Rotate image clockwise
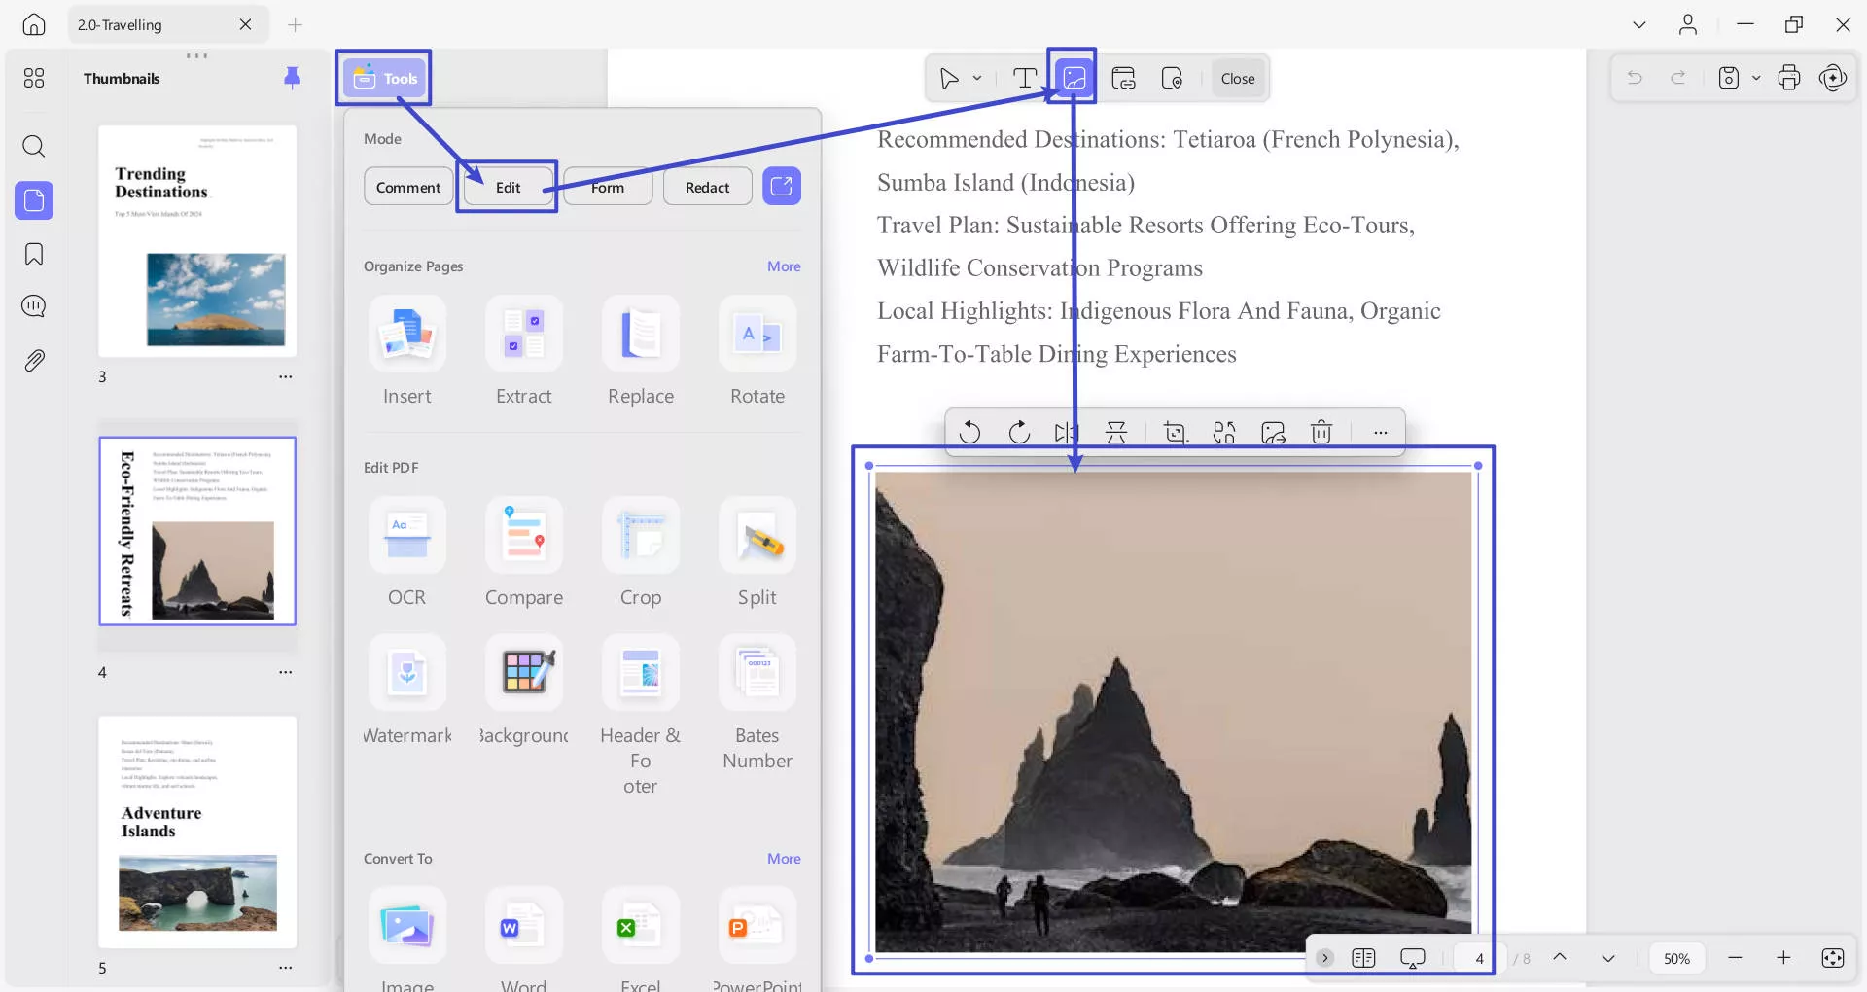Screen dimensions: 1867x992 point(1019,432)
